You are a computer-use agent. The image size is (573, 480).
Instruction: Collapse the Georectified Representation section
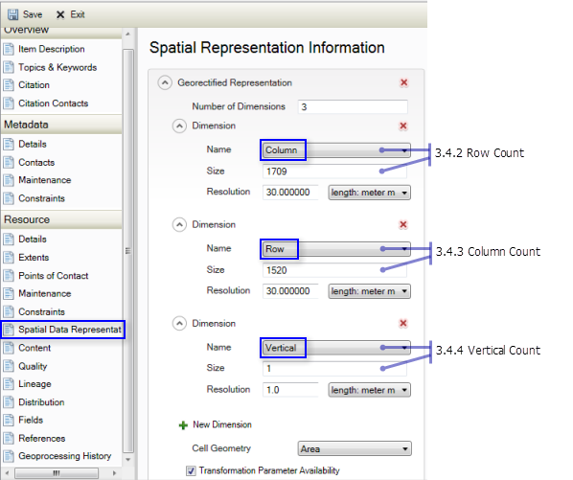(165, 82)
